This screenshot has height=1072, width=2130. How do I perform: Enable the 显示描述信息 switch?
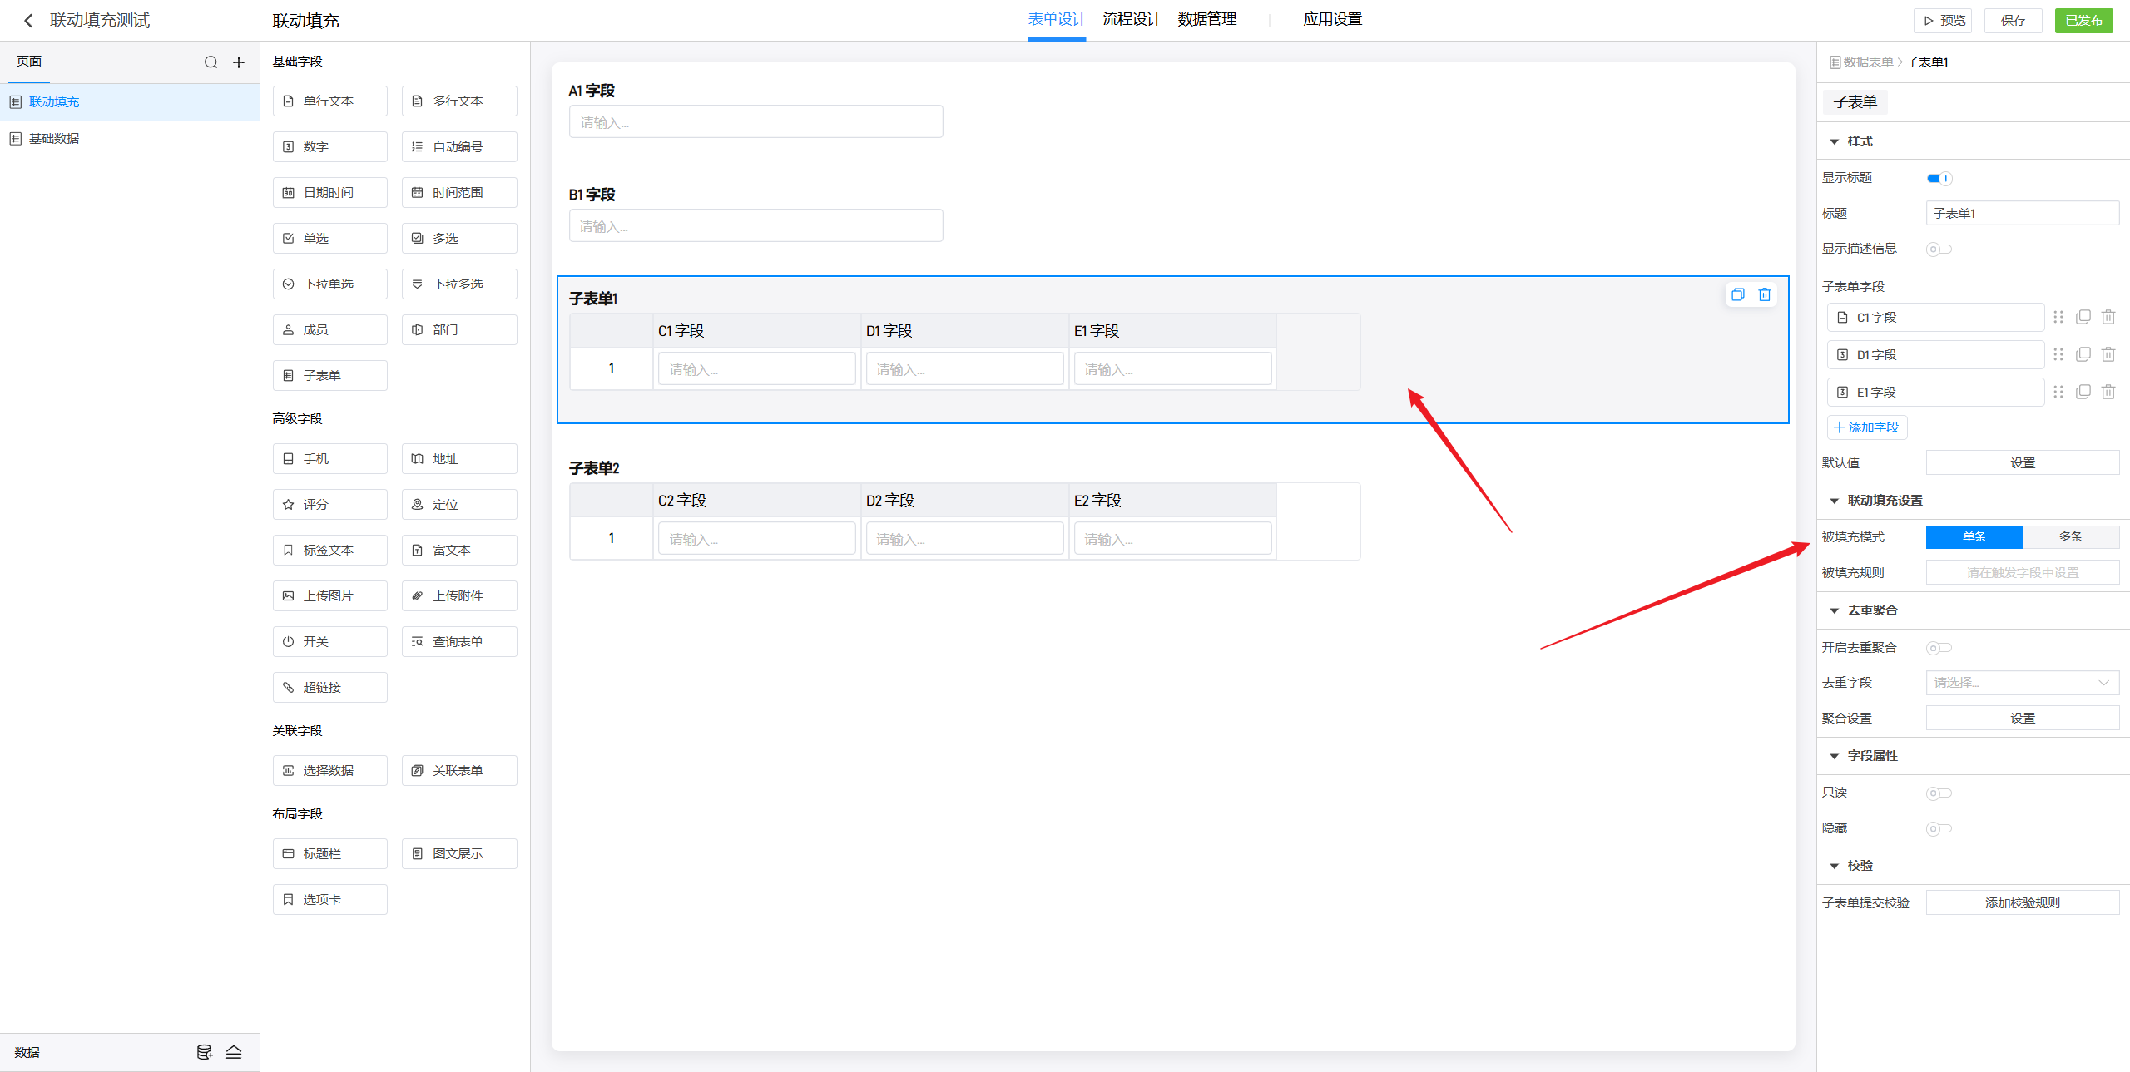1939,249
